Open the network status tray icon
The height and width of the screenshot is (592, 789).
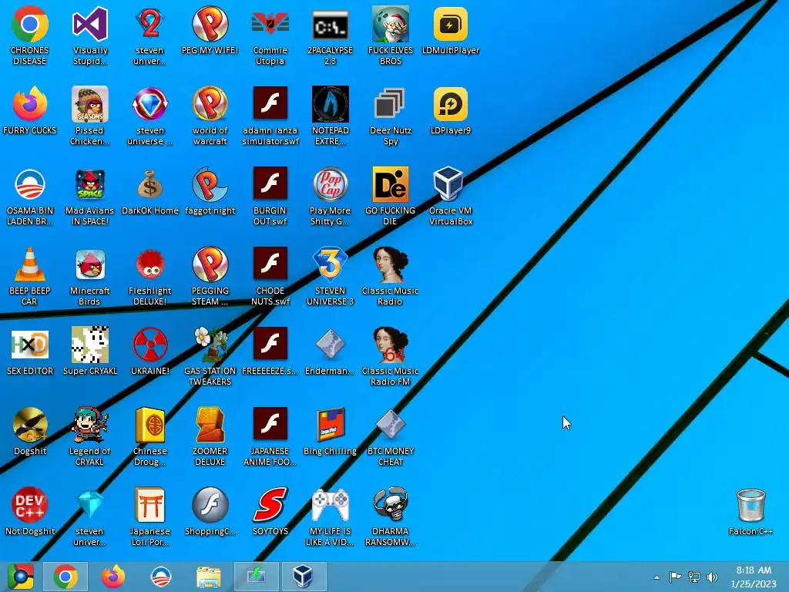[x=694, y=577]
